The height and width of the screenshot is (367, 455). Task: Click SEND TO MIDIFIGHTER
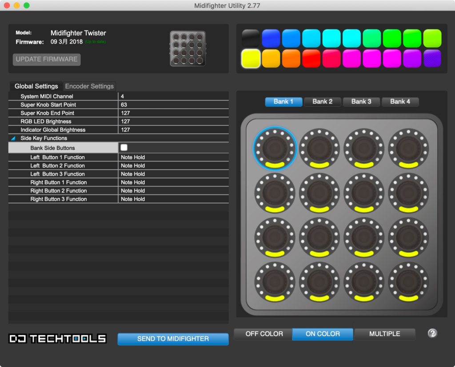pos(172,339)
